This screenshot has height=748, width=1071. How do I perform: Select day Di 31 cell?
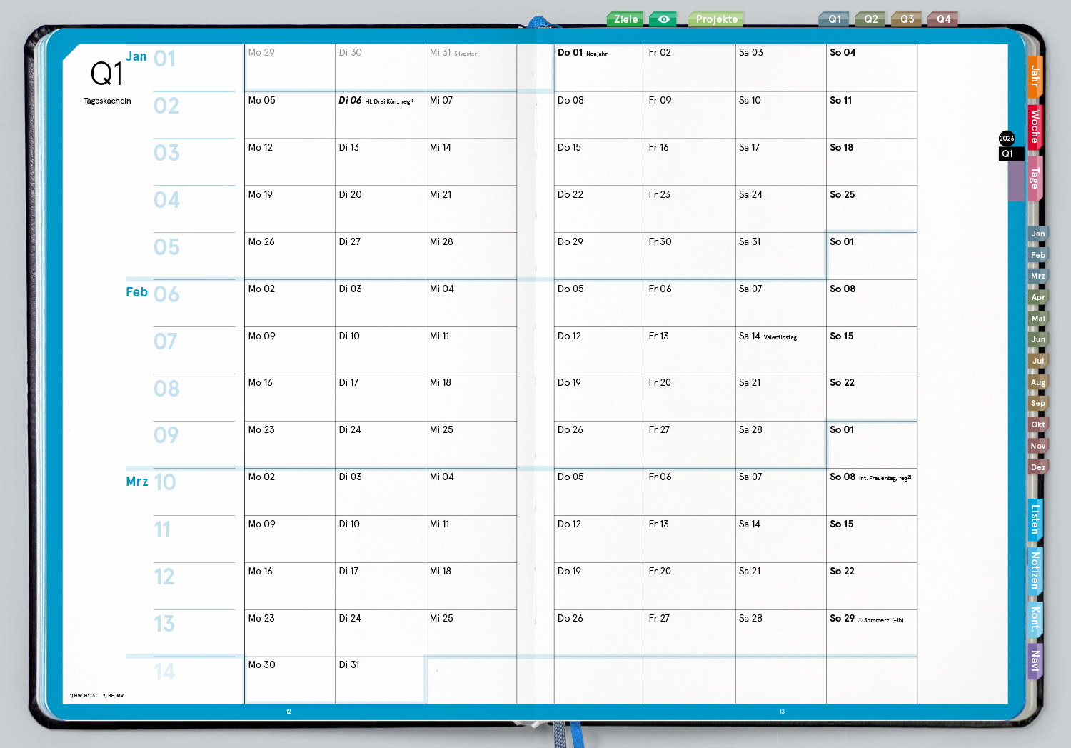pyautogui.click(x=381, y=680)
